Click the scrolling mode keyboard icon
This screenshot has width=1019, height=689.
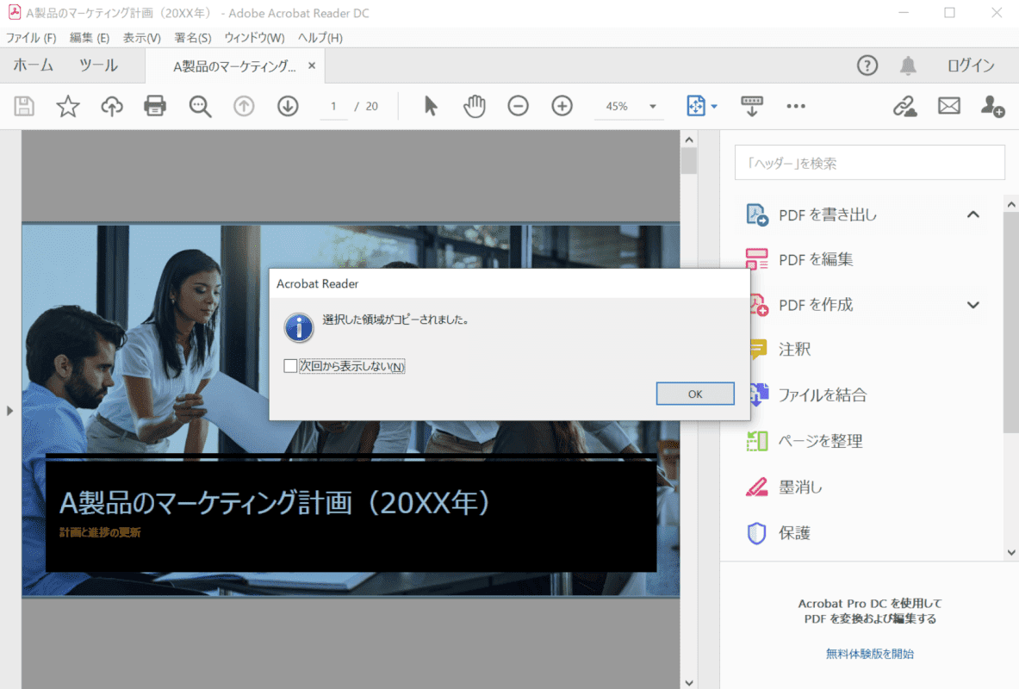pos(752,106)
